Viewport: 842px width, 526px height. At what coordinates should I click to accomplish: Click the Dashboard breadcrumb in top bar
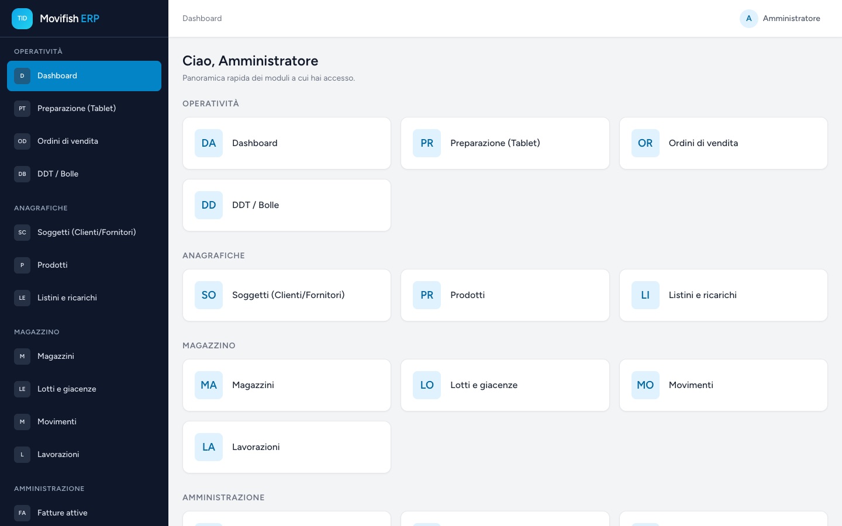202,19
